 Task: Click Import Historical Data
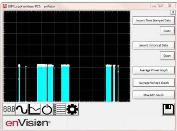click(x=154, y=45)
